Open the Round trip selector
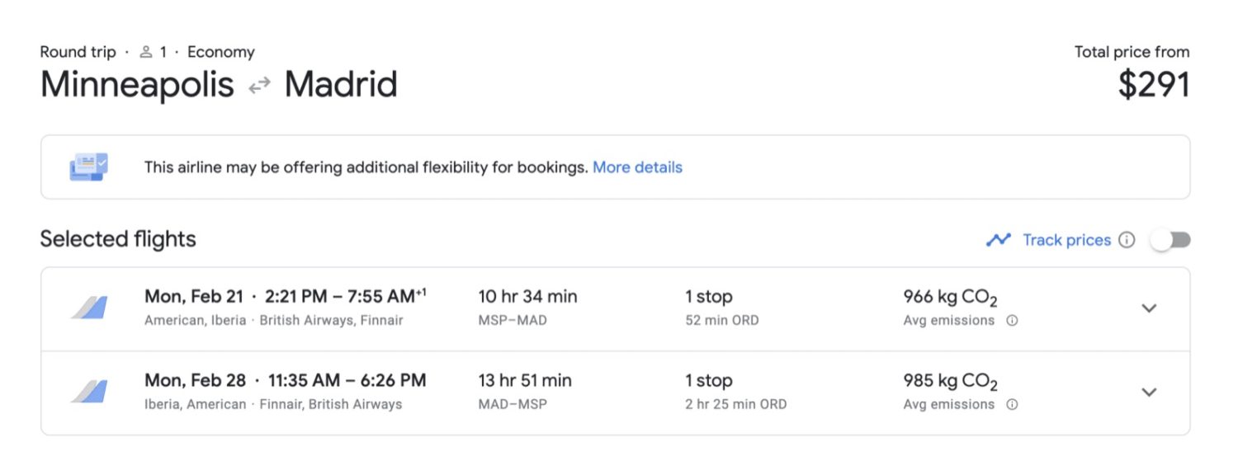The width and height of the screenshot is (1238, 475). click(78, 51)
